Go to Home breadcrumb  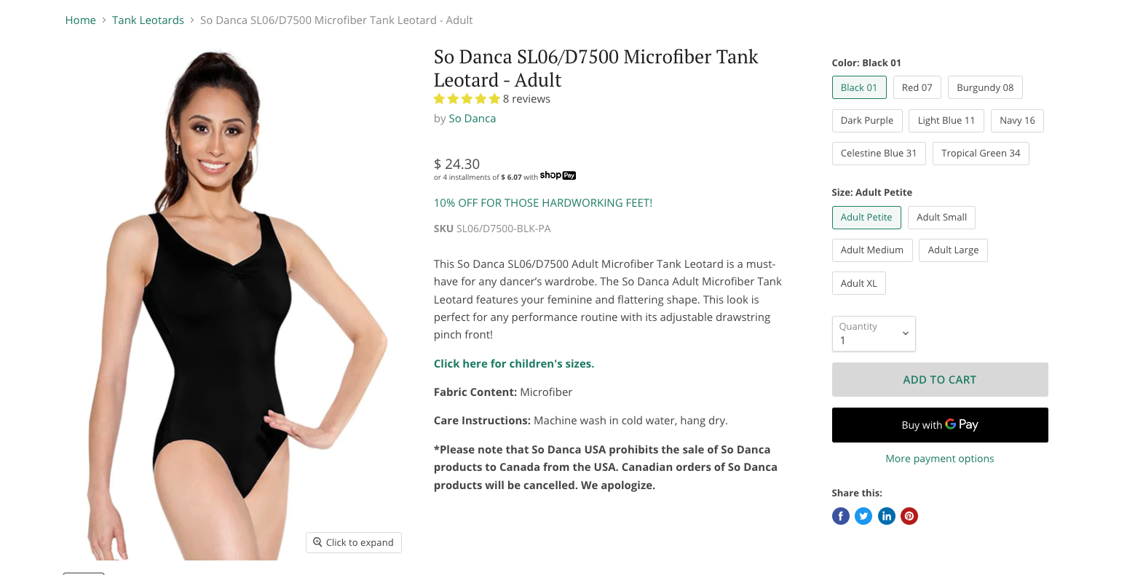click(x=80, y=20)
